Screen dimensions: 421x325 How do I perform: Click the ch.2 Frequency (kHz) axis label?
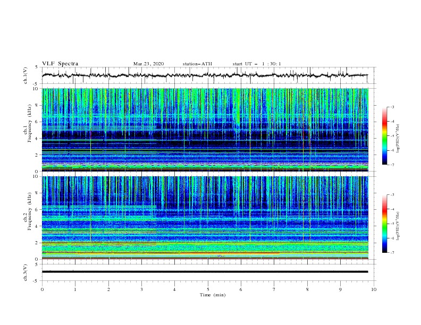click(x=27, y=211)
